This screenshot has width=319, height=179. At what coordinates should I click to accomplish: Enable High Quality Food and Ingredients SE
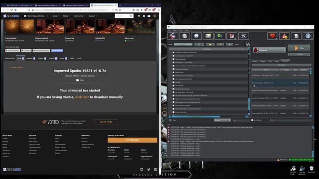tap(173, 102)
